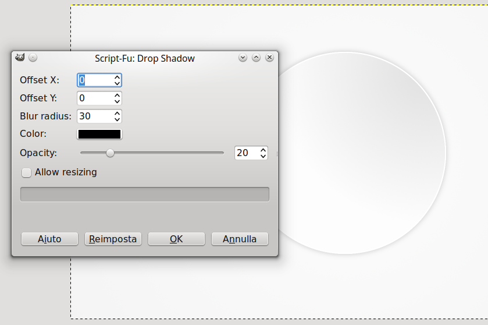Click the Opacity slider handle
Screen dimensions: 488x325
110,153
